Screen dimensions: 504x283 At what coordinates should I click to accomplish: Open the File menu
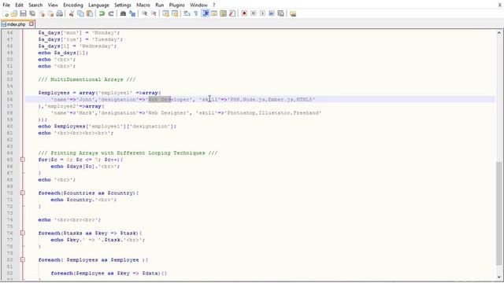6,5
